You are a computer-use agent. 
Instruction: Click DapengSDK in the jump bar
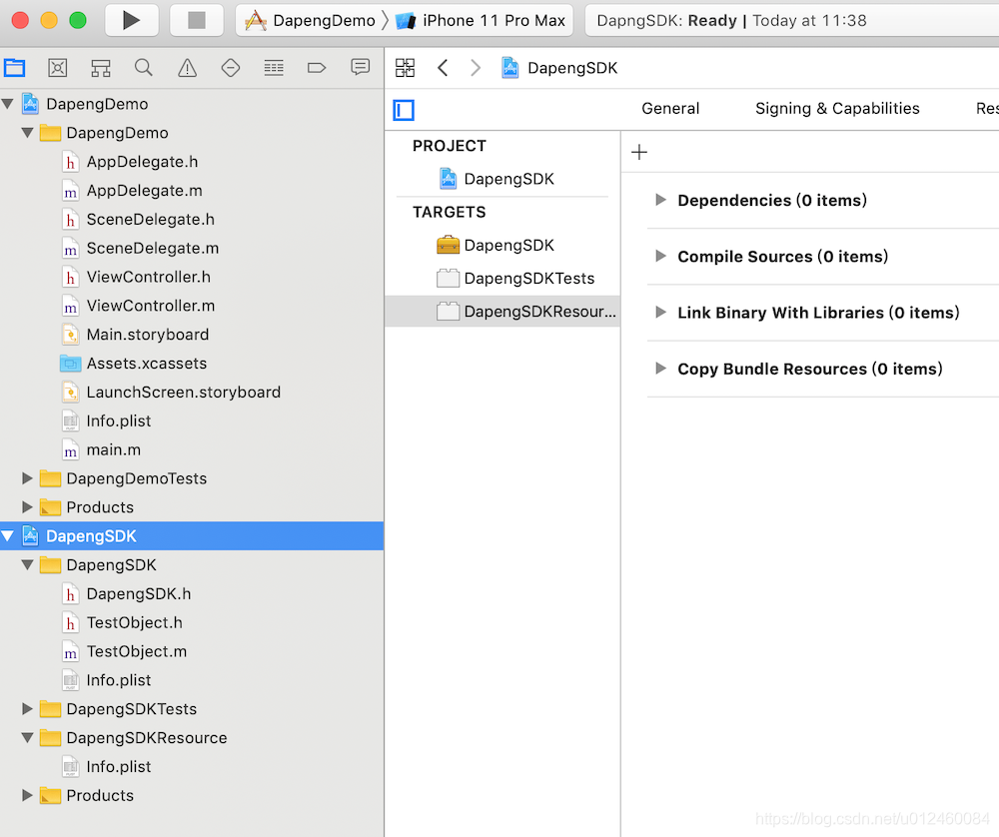pyautogui.click(x=560, y=68)
